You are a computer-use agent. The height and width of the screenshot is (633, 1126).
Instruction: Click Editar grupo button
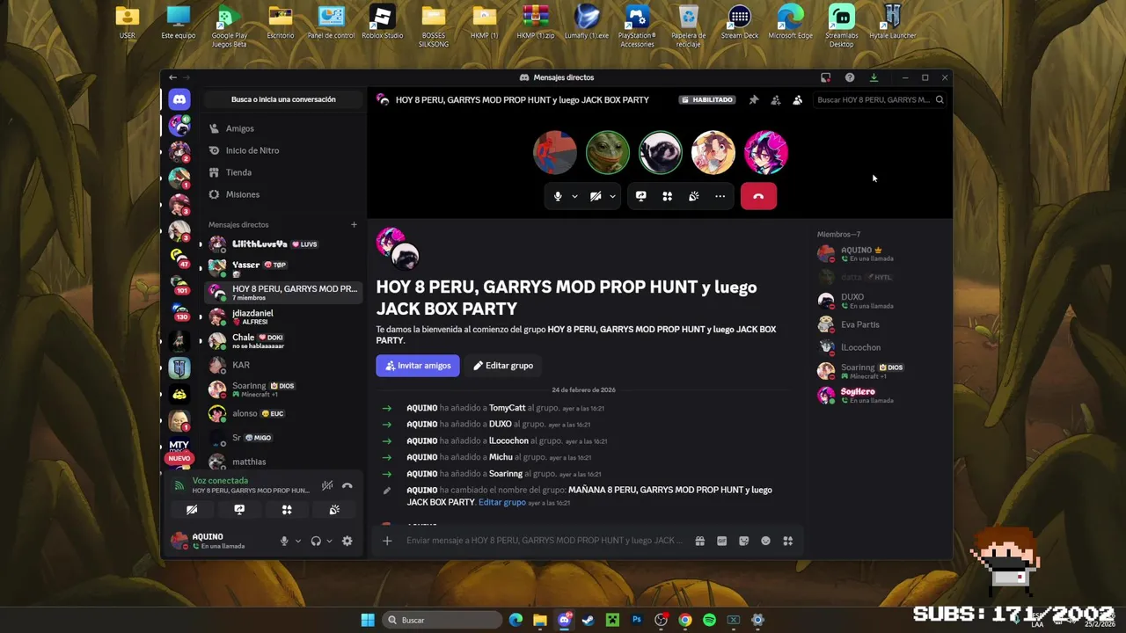(503, 366)
